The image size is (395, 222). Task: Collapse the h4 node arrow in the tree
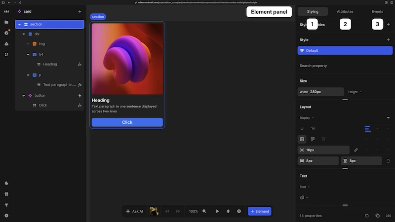[x=28, y=54]
